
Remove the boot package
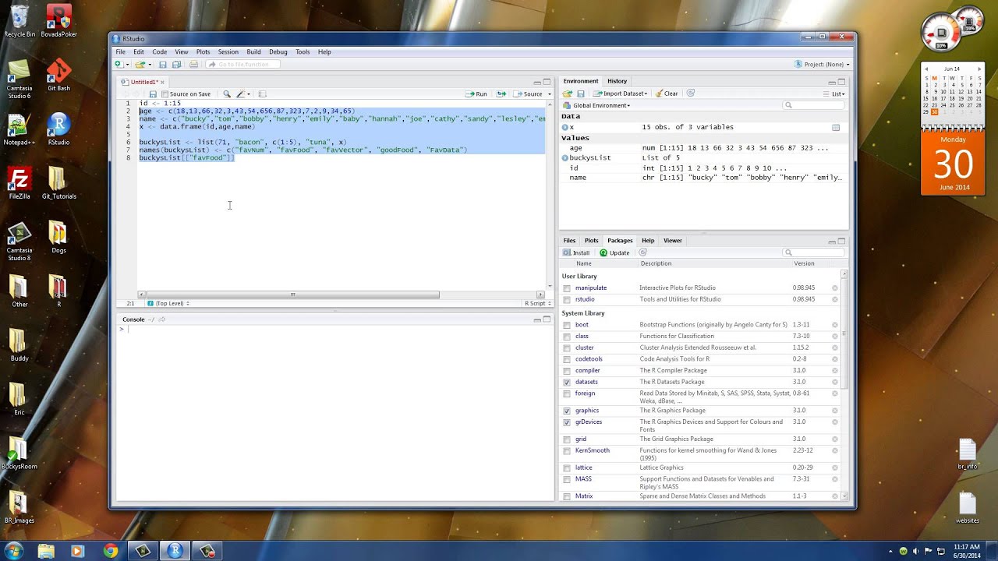coord(834,325)
